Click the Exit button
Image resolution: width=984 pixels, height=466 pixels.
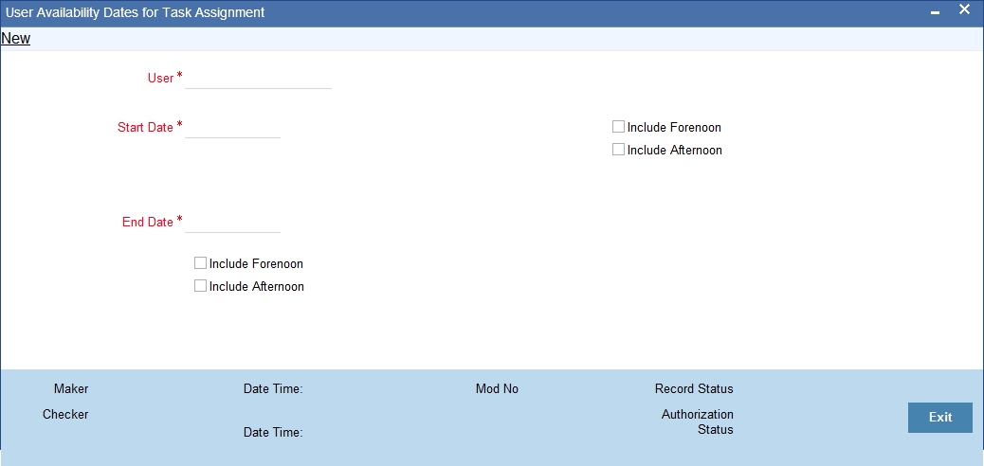coord(940,417)
